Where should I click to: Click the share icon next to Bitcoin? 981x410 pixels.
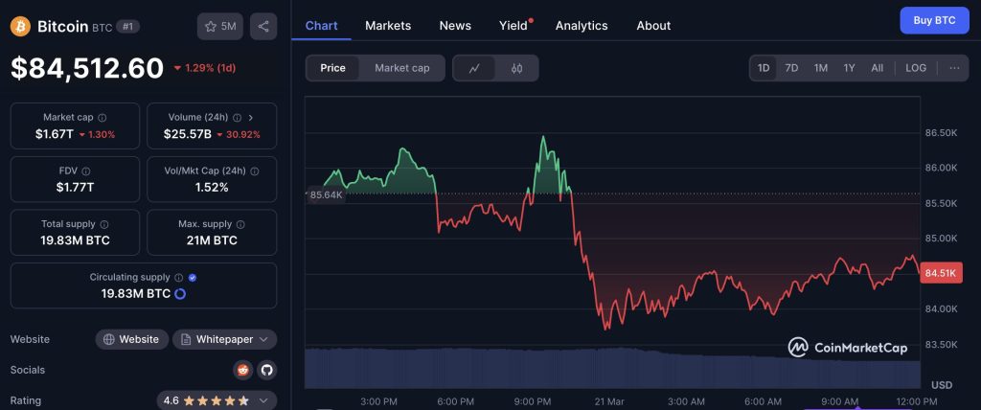pyautogui.click(x=263, y=26)
